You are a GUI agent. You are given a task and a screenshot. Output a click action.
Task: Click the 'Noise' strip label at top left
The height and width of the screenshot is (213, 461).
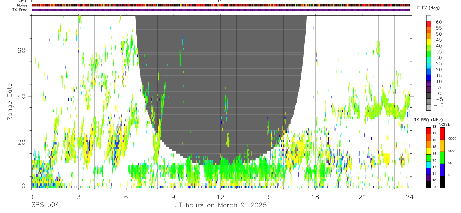click(x=23, y=5)
